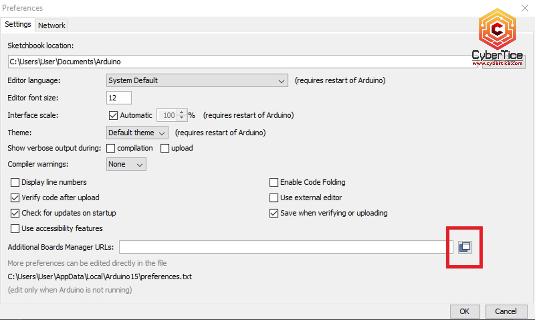The image size is (535, 320).
Task: Expand the Theme dropdown
Action: pyautogui.click(x=137, y=133)
